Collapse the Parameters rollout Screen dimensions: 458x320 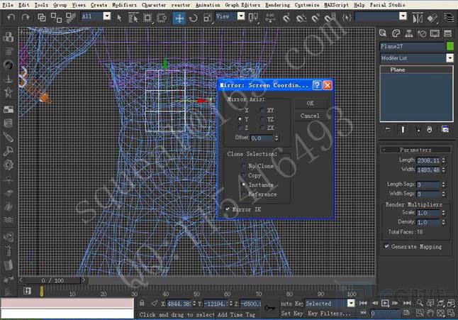click(x=415, y=150)
